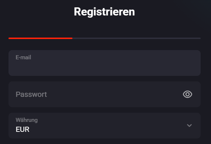Click into the E-mail input field
211x144 pixels.
click(105, 63)
